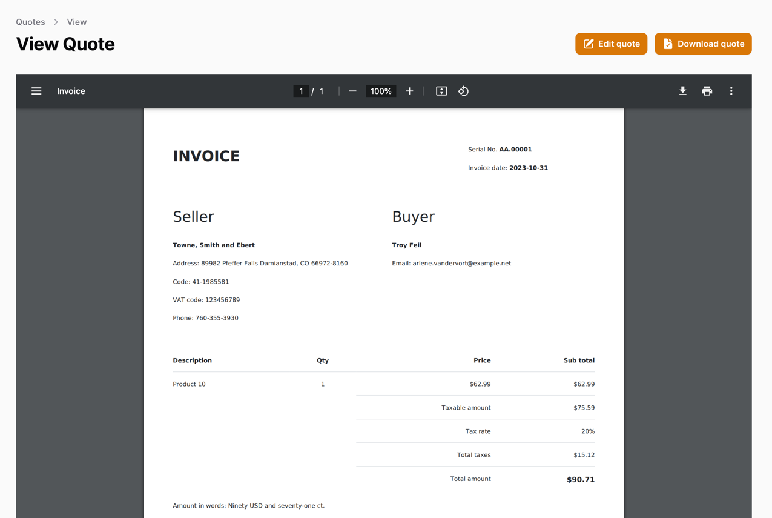
Task: Zoom out the invoice PDF
Action: 352,91
